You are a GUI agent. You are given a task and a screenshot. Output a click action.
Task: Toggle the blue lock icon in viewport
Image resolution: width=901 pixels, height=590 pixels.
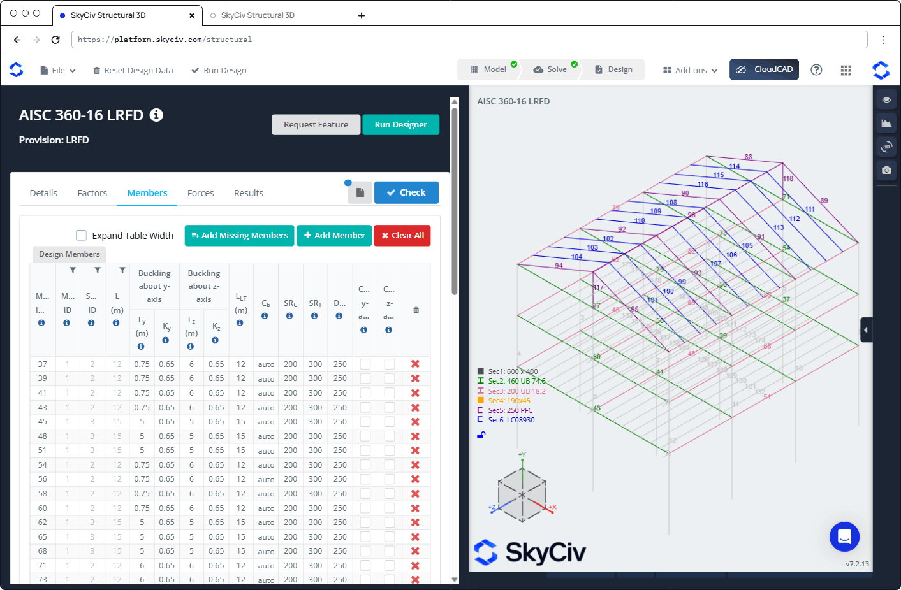pyautogui.click(x=481, y=435)
